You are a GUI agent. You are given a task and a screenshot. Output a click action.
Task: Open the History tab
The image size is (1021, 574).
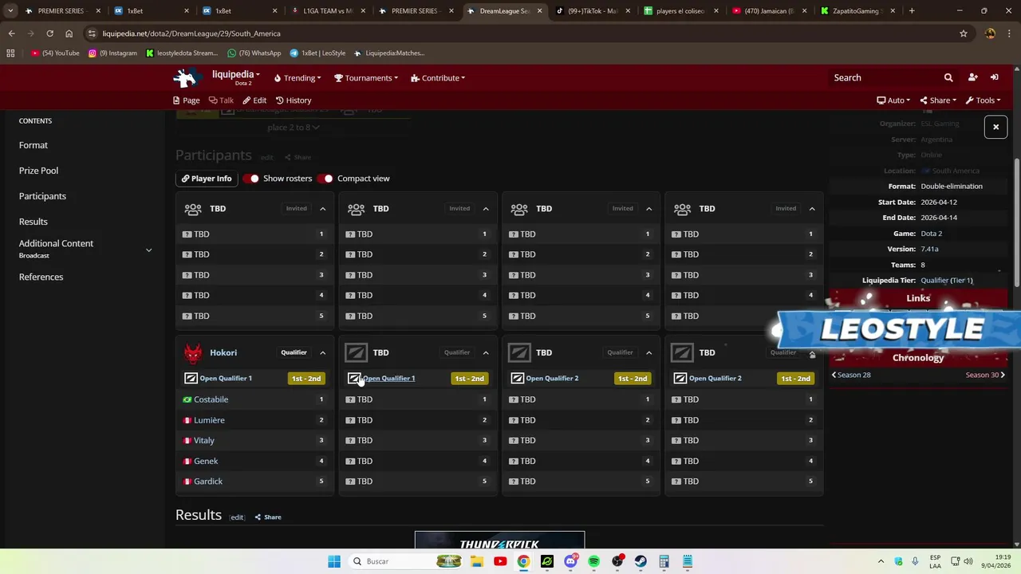(x=294, y=100)
